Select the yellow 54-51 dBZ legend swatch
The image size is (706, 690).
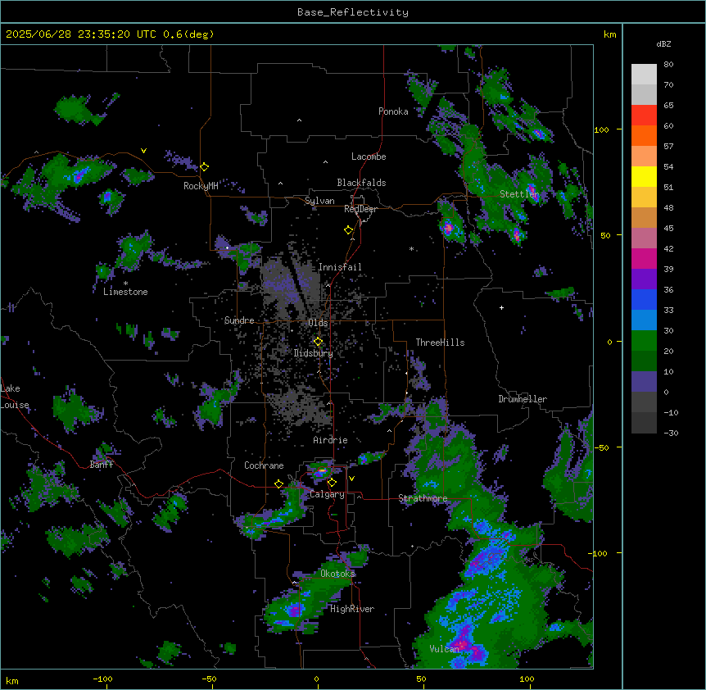pos(644,176)
